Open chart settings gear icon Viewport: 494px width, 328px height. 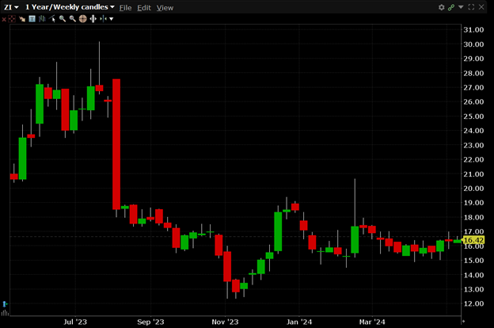pos(442,7)
